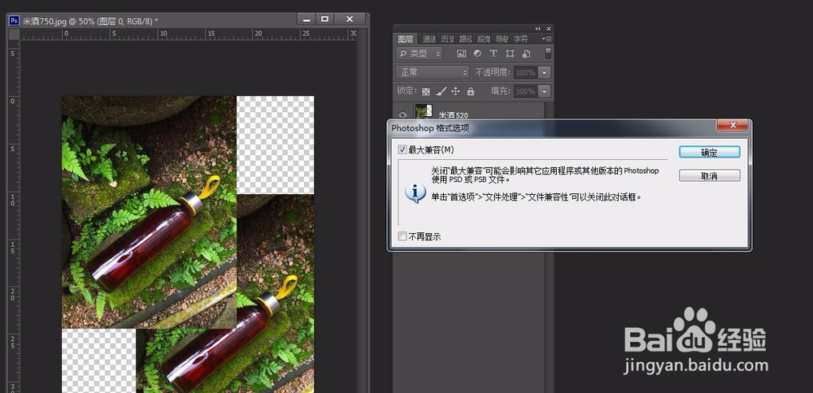Click the 不透明度 100% value field
The height and width of the screenshot is (393, 813).
pos(526,72)
